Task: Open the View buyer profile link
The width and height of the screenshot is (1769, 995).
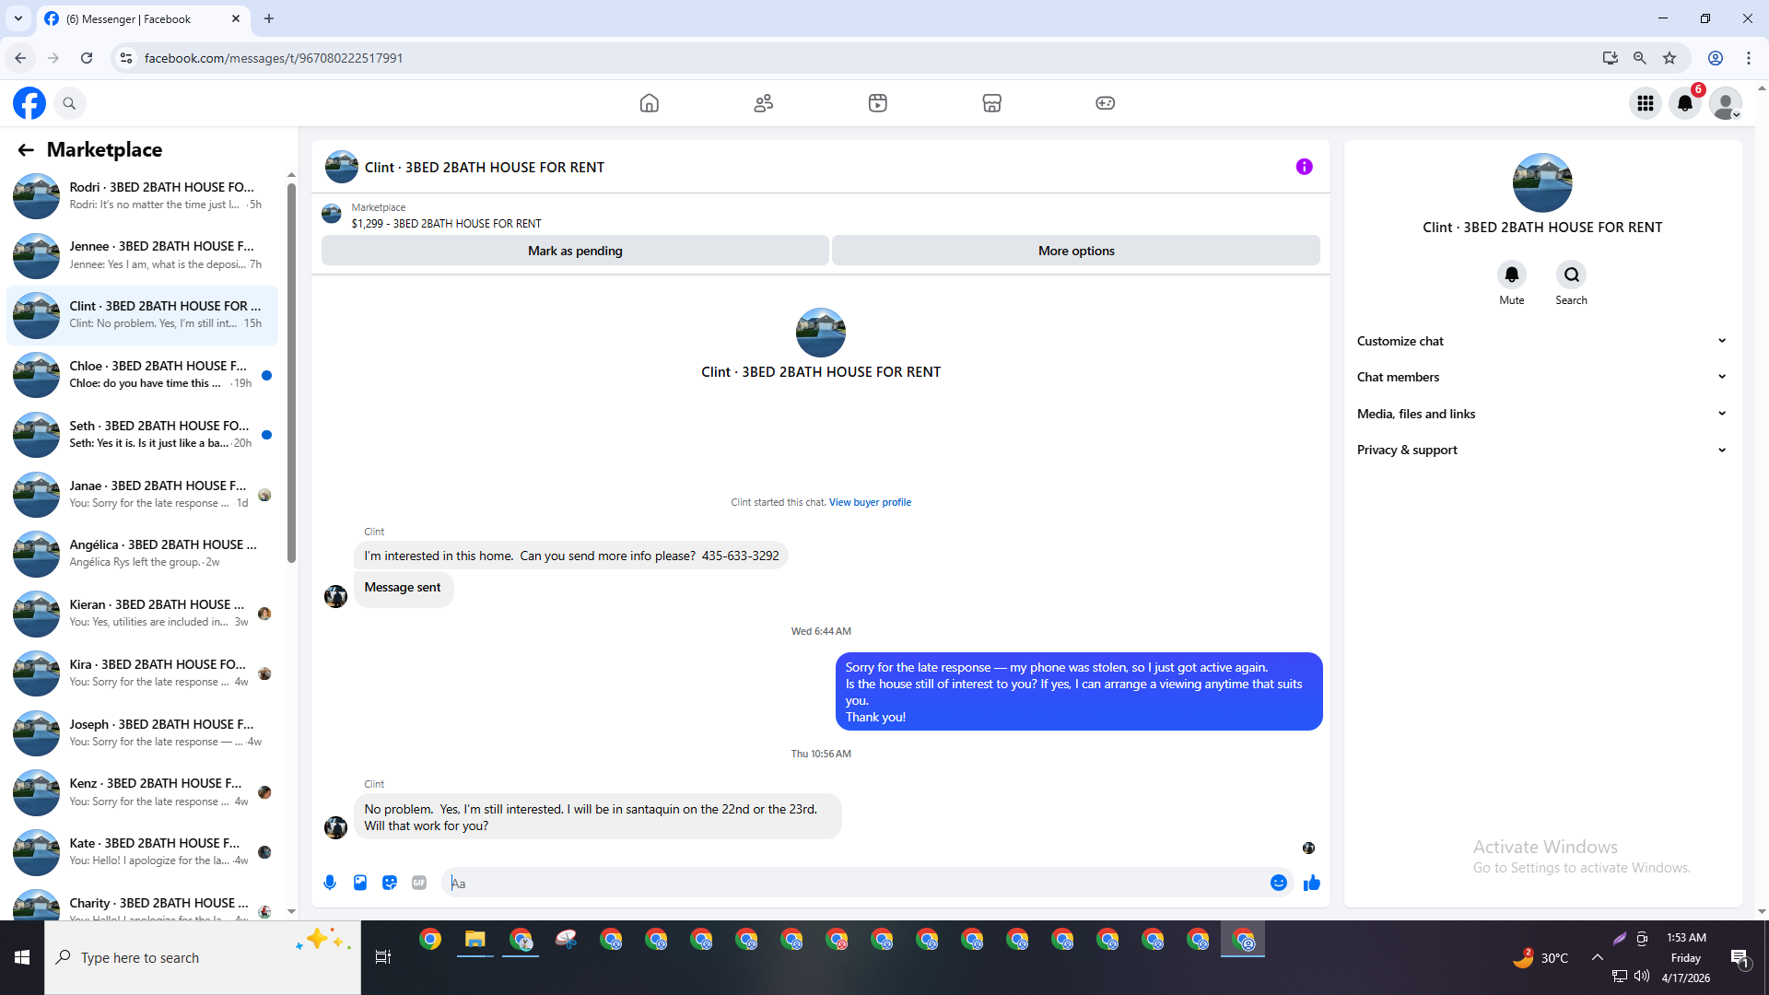Action: [870, 502]
